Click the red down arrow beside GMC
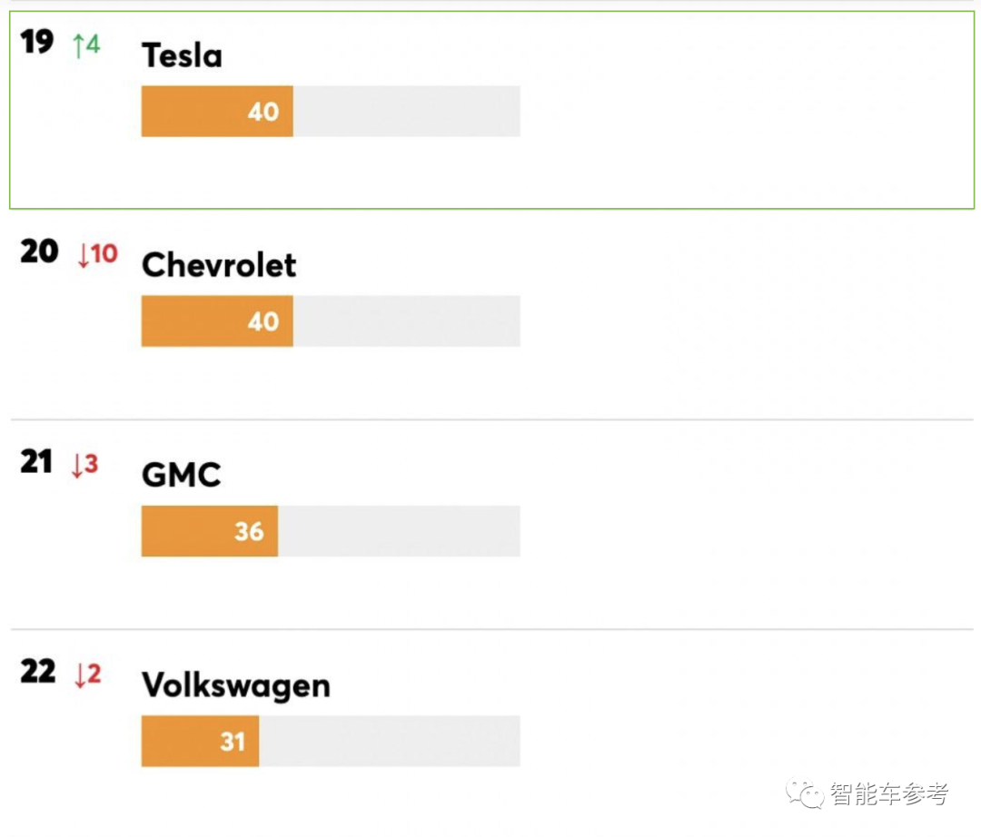Viewport: 981px width, 837px height. pyautogui.click(x=78, y=466)
